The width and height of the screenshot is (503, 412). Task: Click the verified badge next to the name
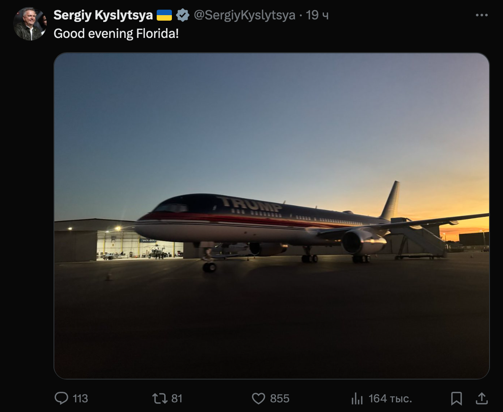[183, 16]
